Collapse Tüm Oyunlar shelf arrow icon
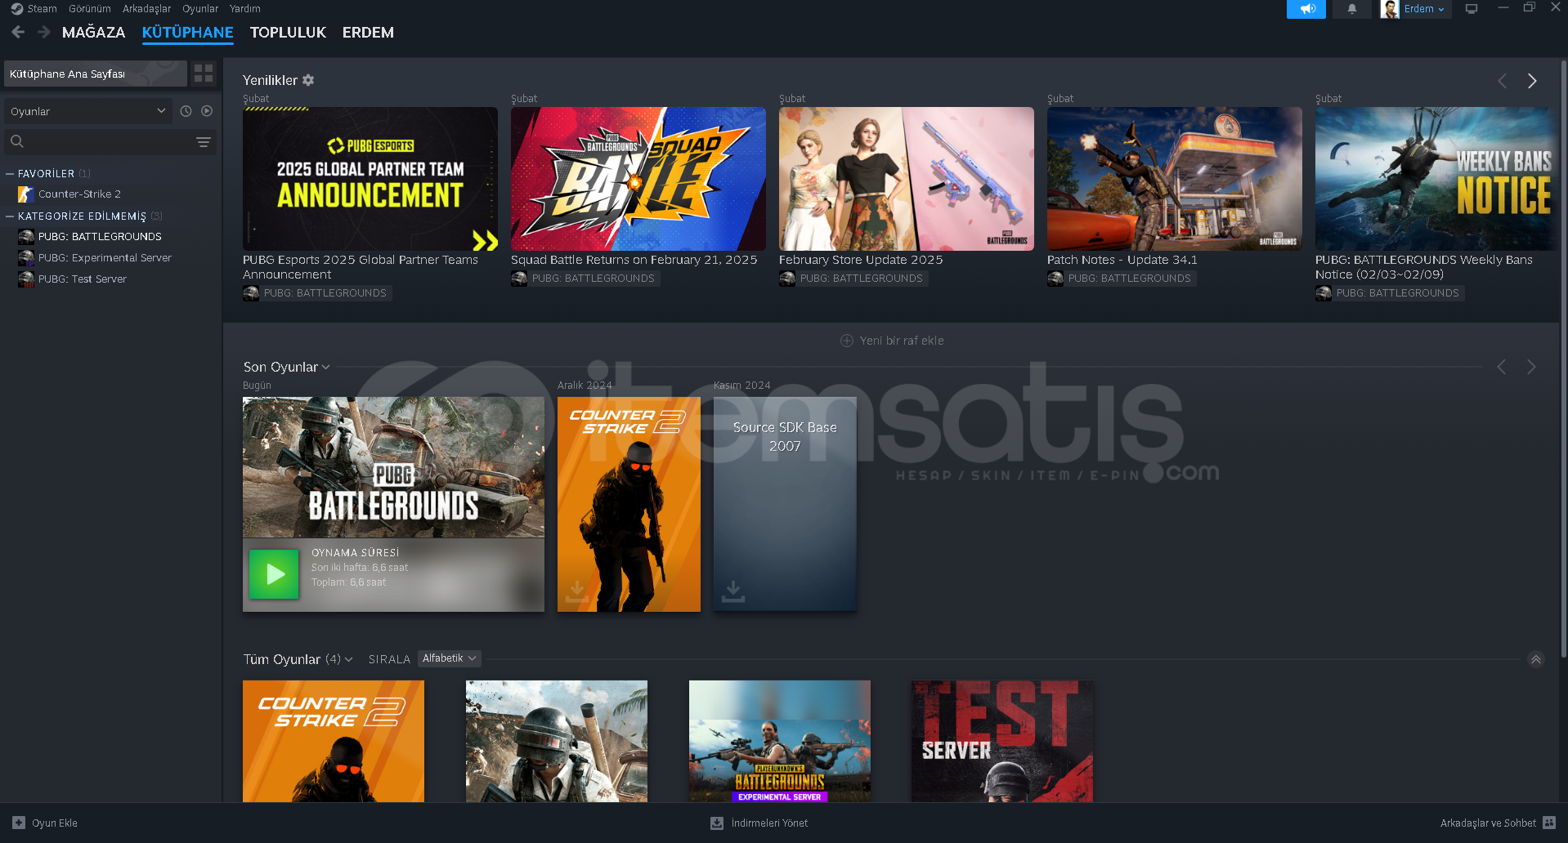The image size is (1568, 843). [x=1536, y=659]
